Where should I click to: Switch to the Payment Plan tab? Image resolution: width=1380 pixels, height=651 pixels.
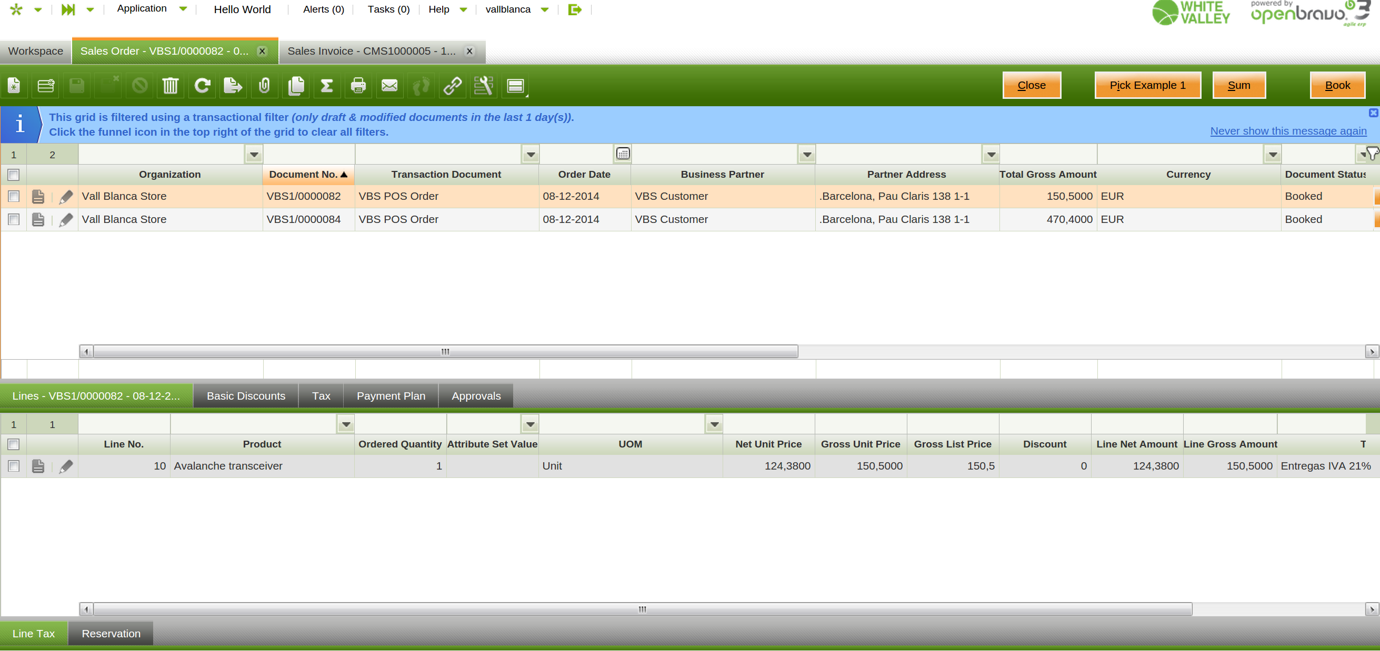(x=391, y=396)
